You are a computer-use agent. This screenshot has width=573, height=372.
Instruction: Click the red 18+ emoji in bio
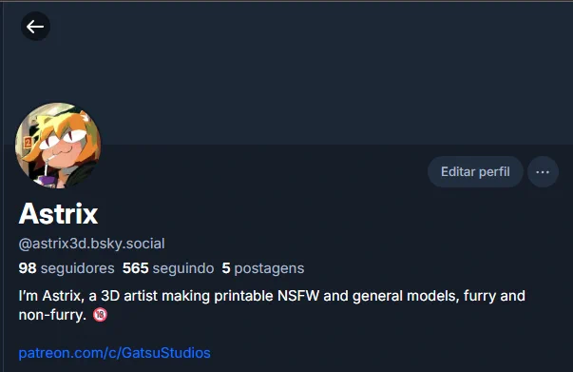[100, 315]
